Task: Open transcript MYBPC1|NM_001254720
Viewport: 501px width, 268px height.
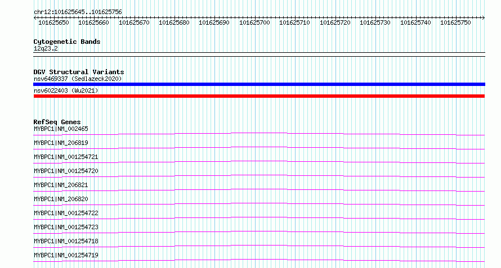Action: (x=66, y=171)
